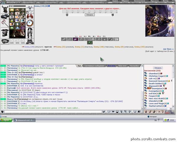This screenshot has height=142, width=177.
Task: Open the Системные сообщения tab
Action: coord(94,66)
